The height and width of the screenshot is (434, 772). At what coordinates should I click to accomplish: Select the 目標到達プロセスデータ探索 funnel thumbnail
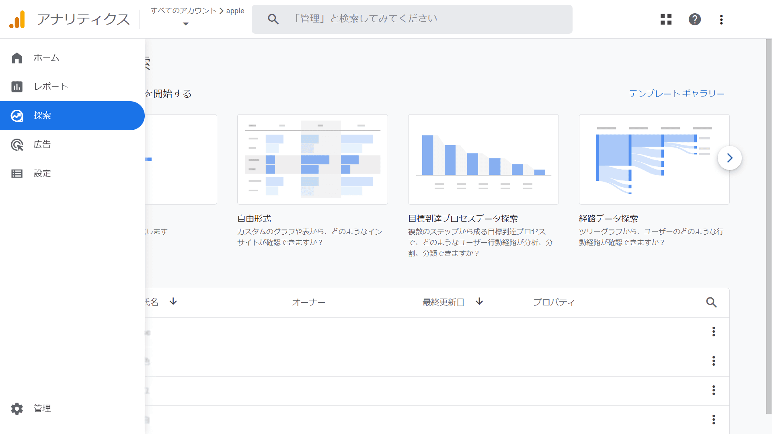(x=483, y=159)
